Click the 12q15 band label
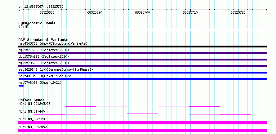276x134 pixels. tap(23, 27)
